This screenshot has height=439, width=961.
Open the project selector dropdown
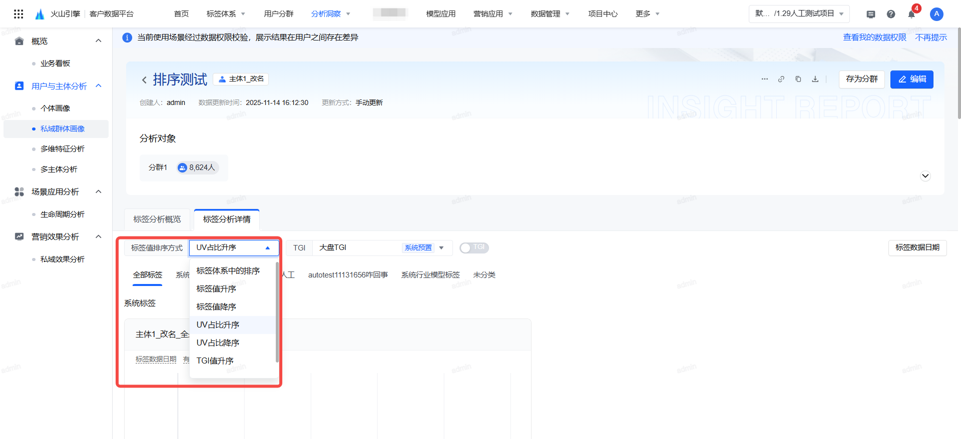pyautogui.click(x=799, y=14)
